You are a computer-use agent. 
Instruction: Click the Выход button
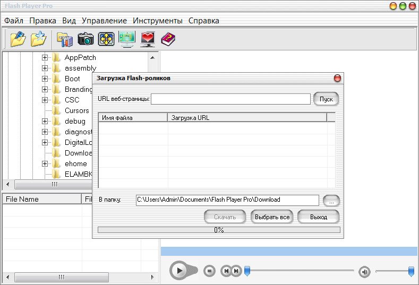point(319,217)
